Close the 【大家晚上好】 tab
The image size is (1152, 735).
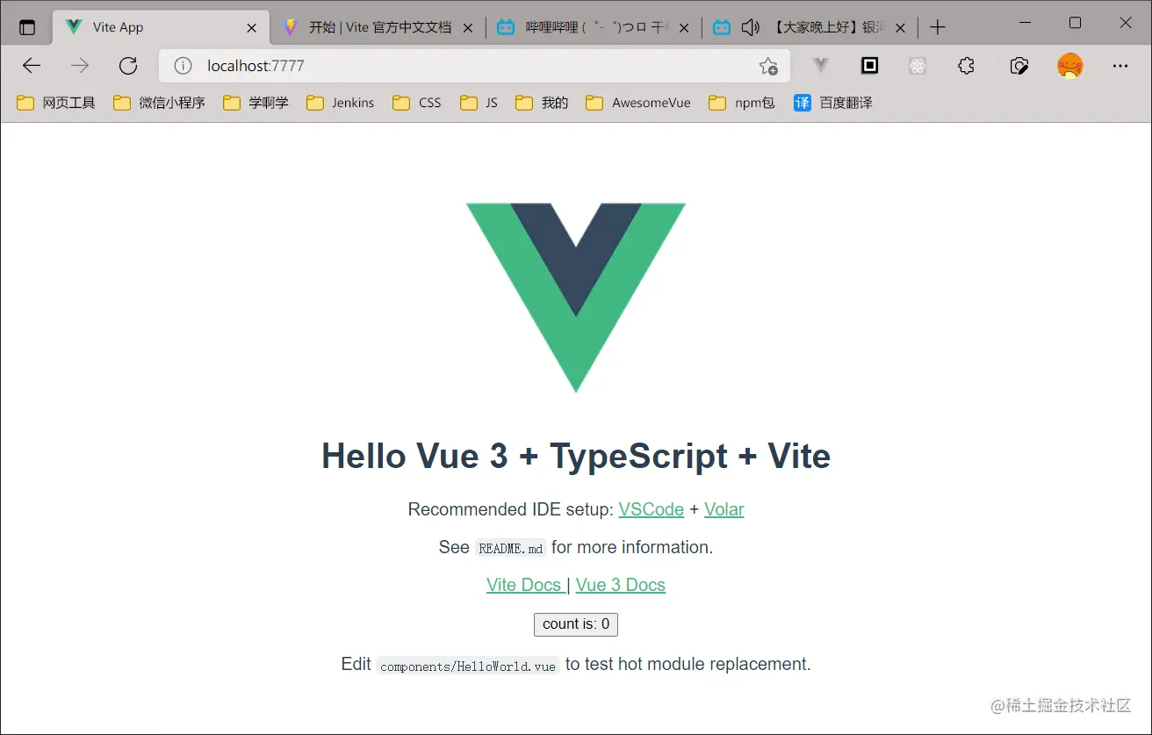(x=899, y=28)
